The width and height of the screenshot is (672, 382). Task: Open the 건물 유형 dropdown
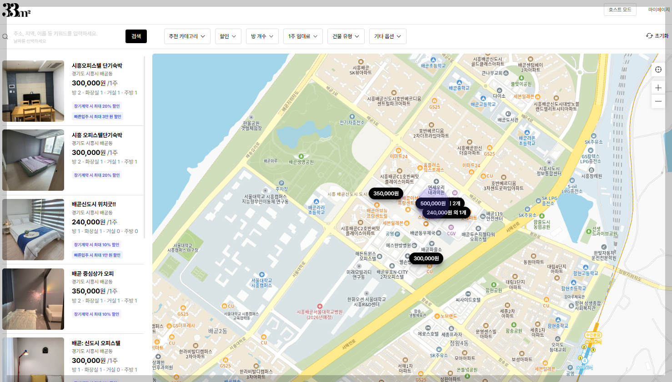[346, 36]
